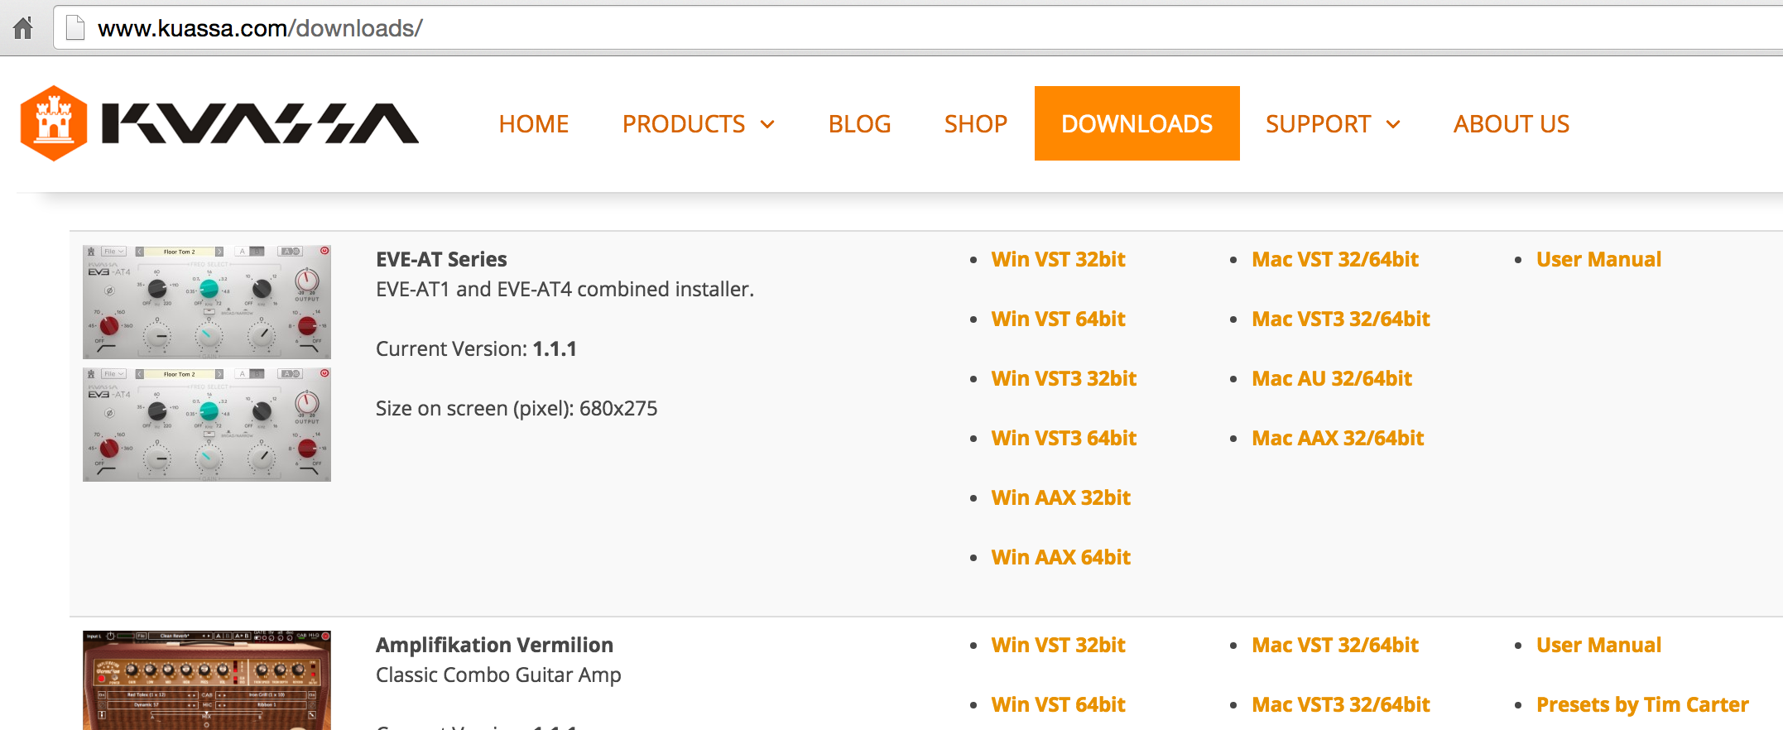
Task: Click the top EVE-AT plugin thumbnail
Action: pos(207,302)
